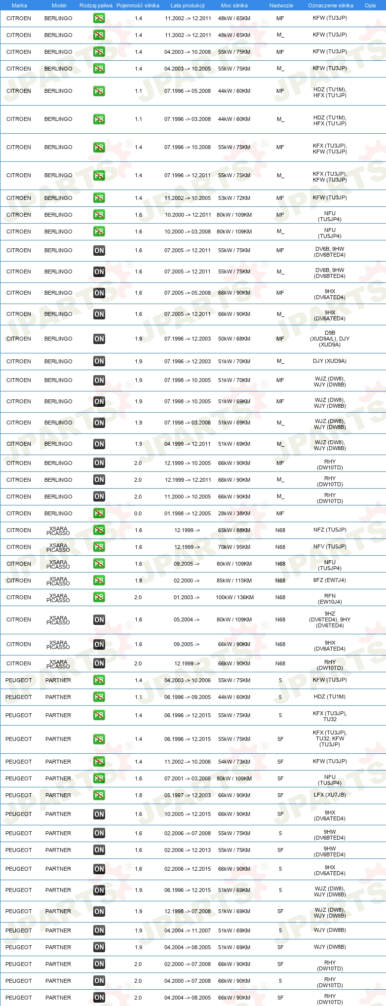Click PB icon in Berlingo 1.6 10.2000 -> 12.2011 row
Image resolution: width=386 pixels, height=1006 pixels.
coord(99,215)
